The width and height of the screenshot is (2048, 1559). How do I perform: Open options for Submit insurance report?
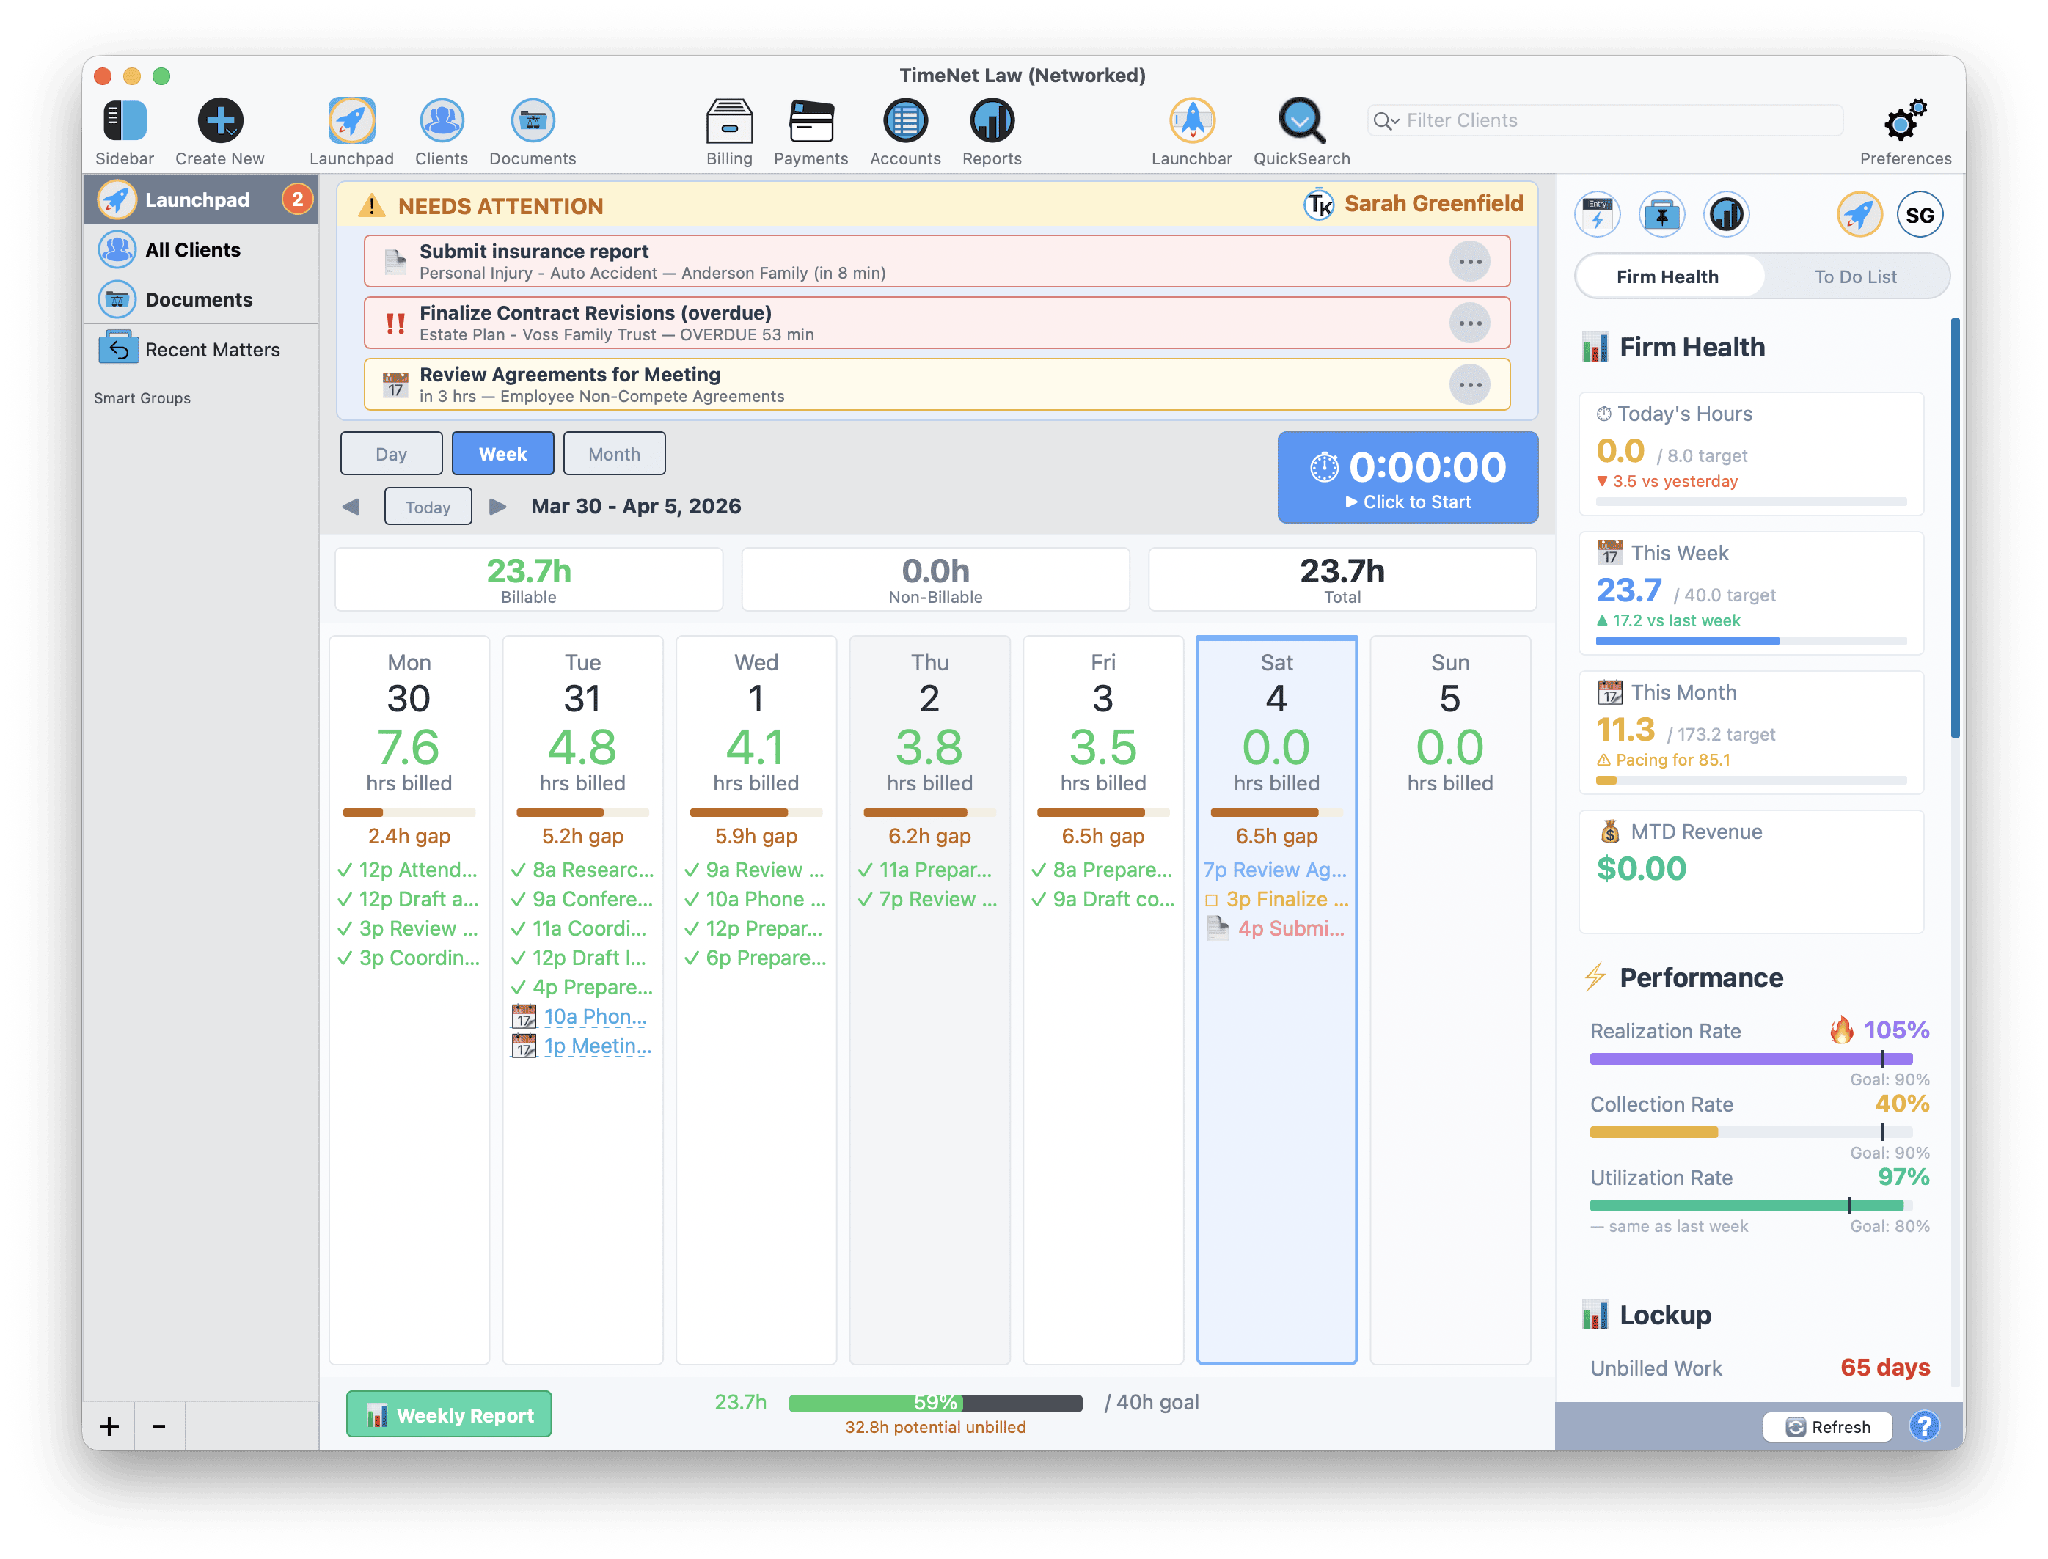(x=1470, y=261)
